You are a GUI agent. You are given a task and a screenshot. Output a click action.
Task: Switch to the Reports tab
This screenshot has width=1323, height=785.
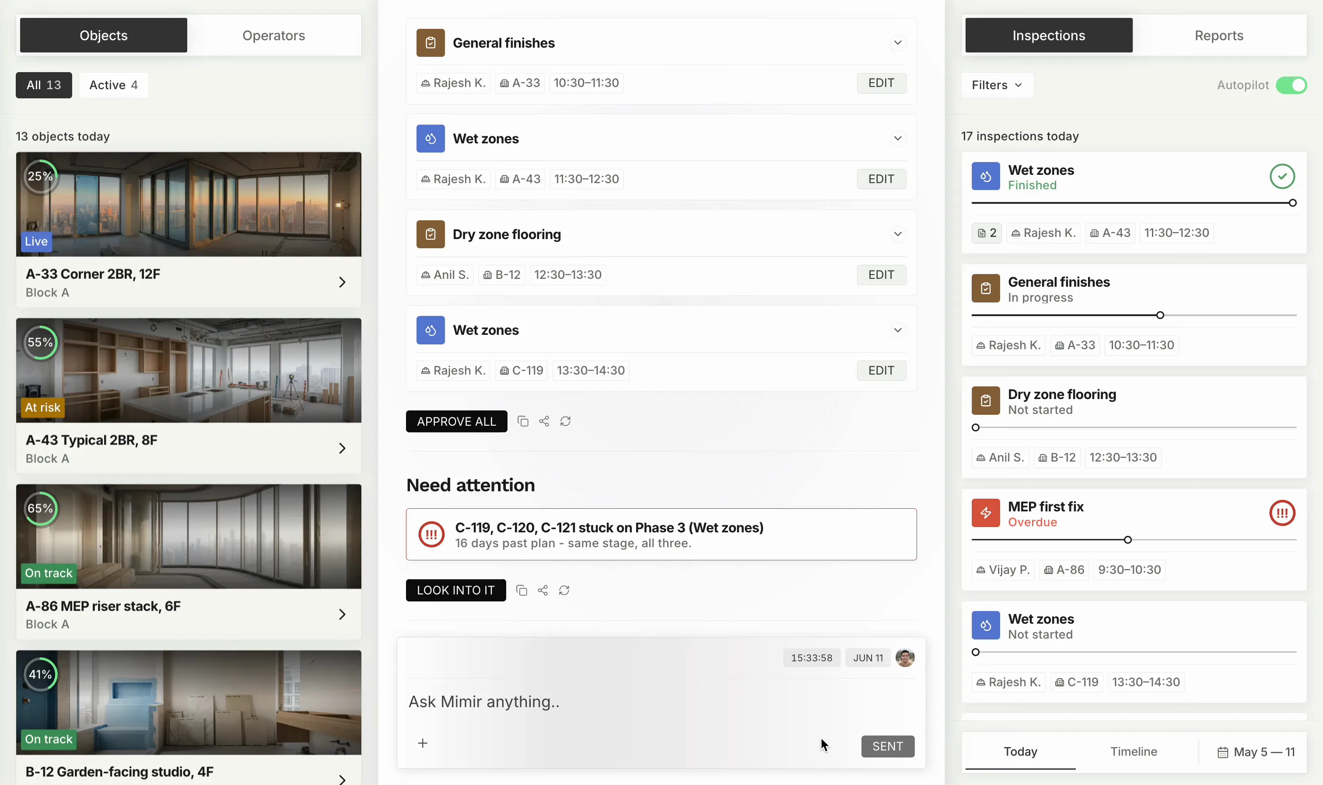coord(1219,35)
